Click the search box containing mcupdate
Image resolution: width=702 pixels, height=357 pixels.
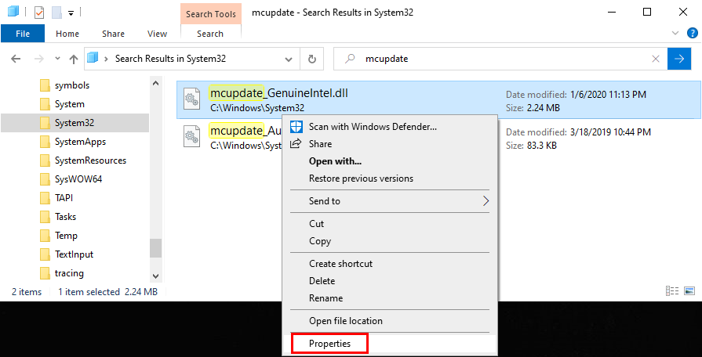[x=500, y=59]
